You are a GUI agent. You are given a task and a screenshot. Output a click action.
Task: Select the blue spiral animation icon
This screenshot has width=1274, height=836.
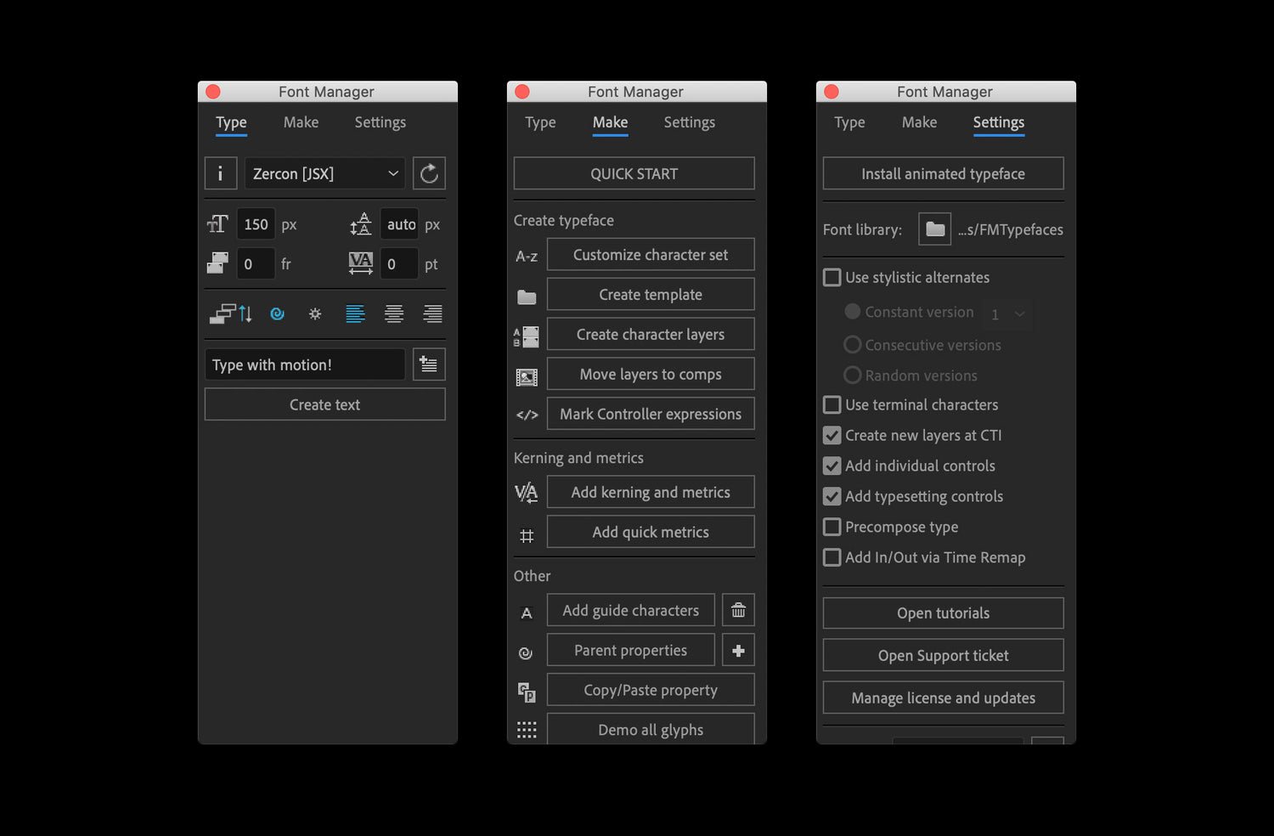[x=277, y=313]
